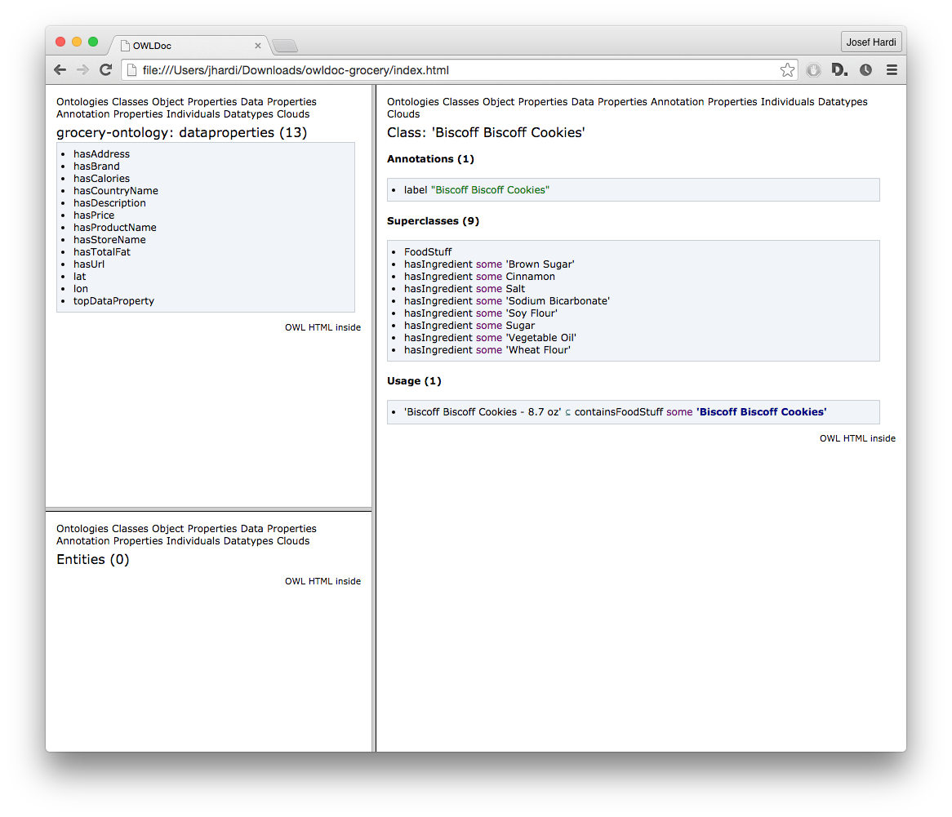Click the 'Brown Sugar' ingredient class
This screenshot has width=952, height=817.
(541, 264)
